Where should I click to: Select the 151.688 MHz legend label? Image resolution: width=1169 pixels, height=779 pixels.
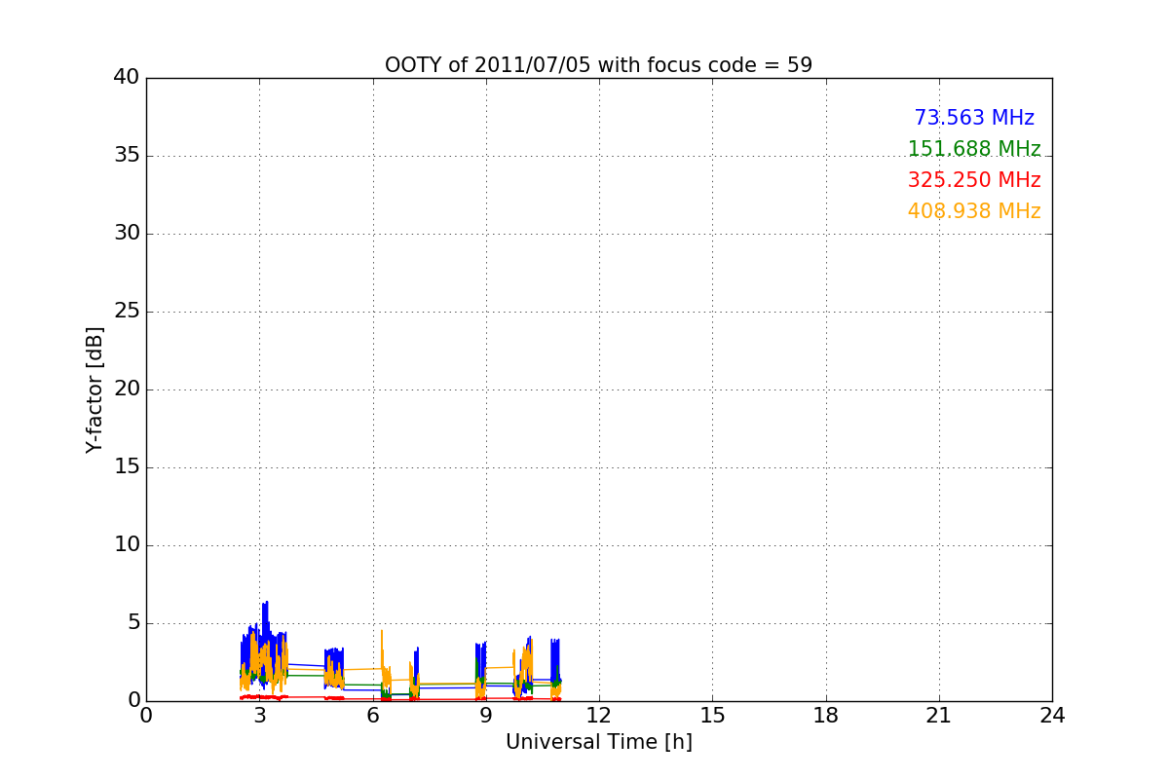[x=974, y=149]
